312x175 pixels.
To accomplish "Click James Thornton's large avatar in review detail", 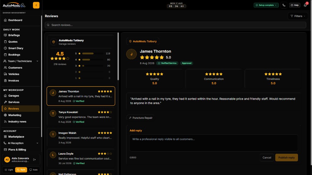I will (131, 54).
